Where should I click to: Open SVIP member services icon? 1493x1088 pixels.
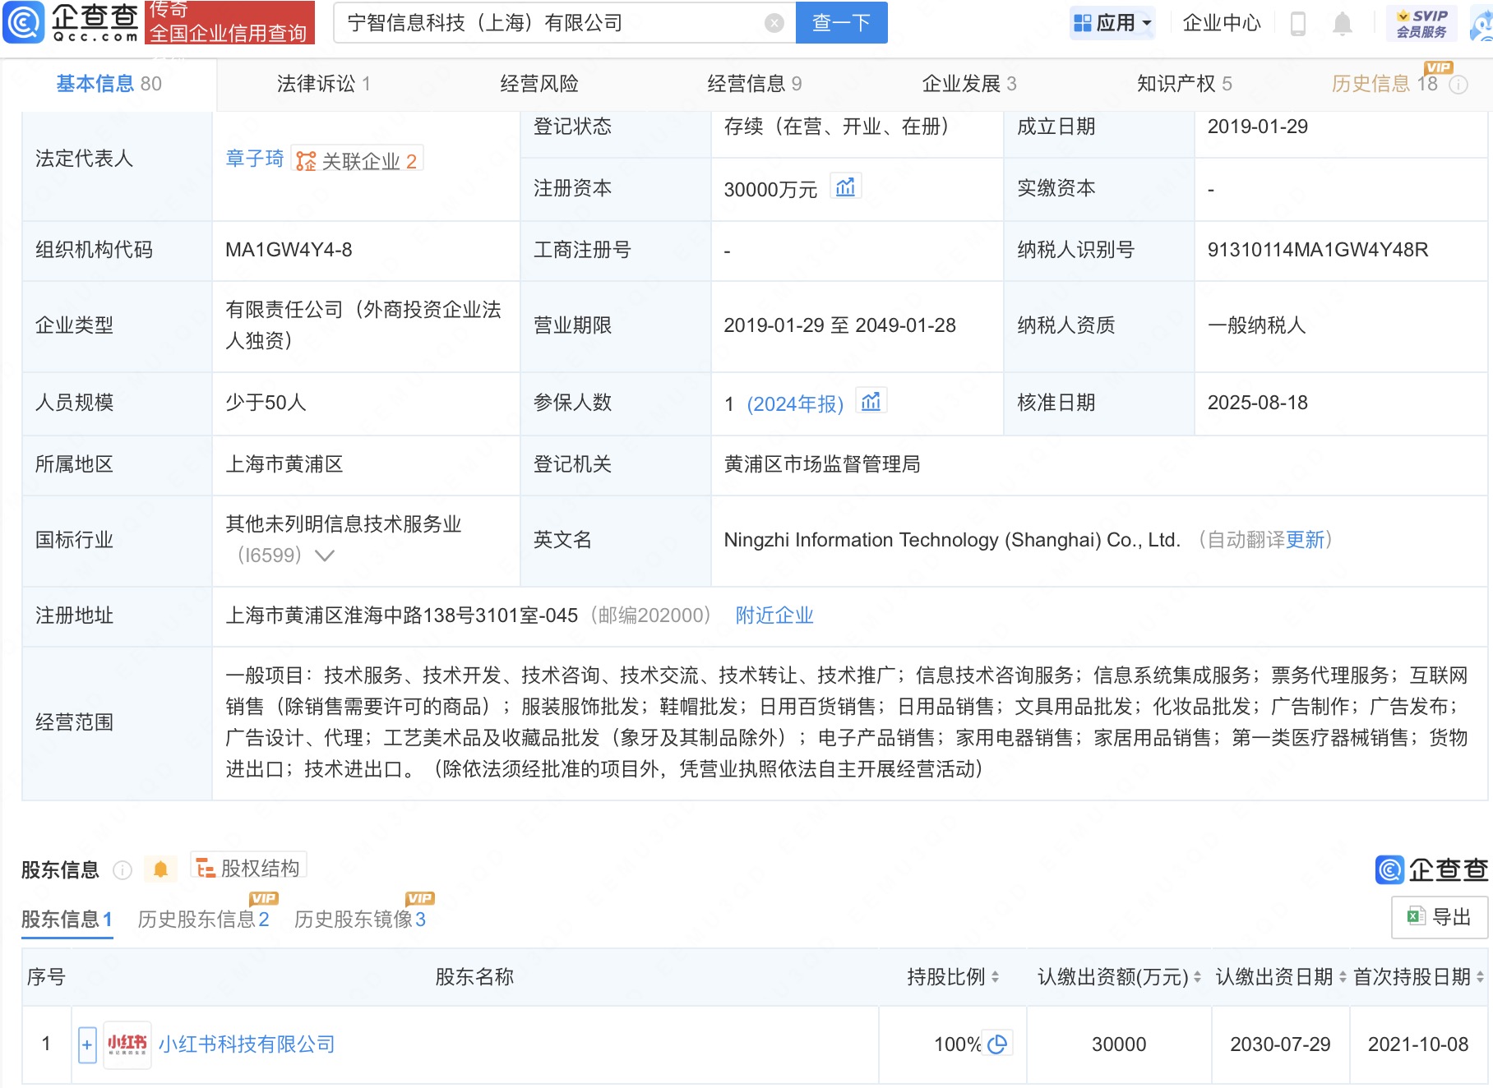tap(1421, 23)
